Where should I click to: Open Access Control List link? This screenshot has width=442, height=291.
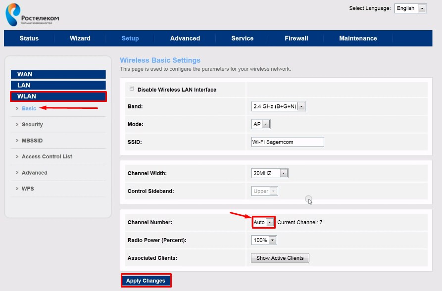(47, 156)
